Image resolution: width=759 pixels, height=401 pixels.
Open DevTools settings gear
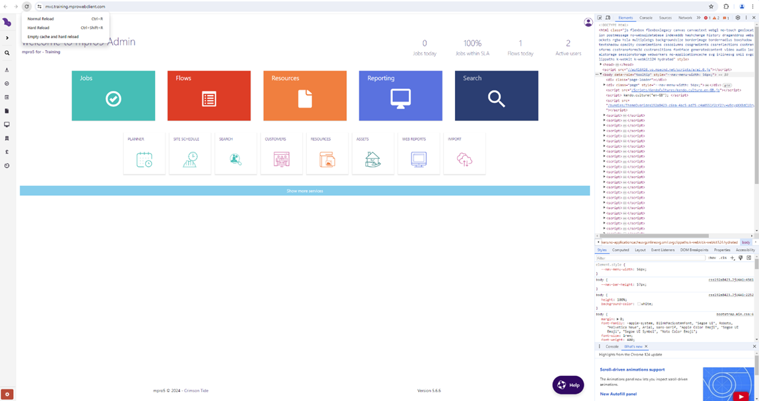tap(738, 17)
